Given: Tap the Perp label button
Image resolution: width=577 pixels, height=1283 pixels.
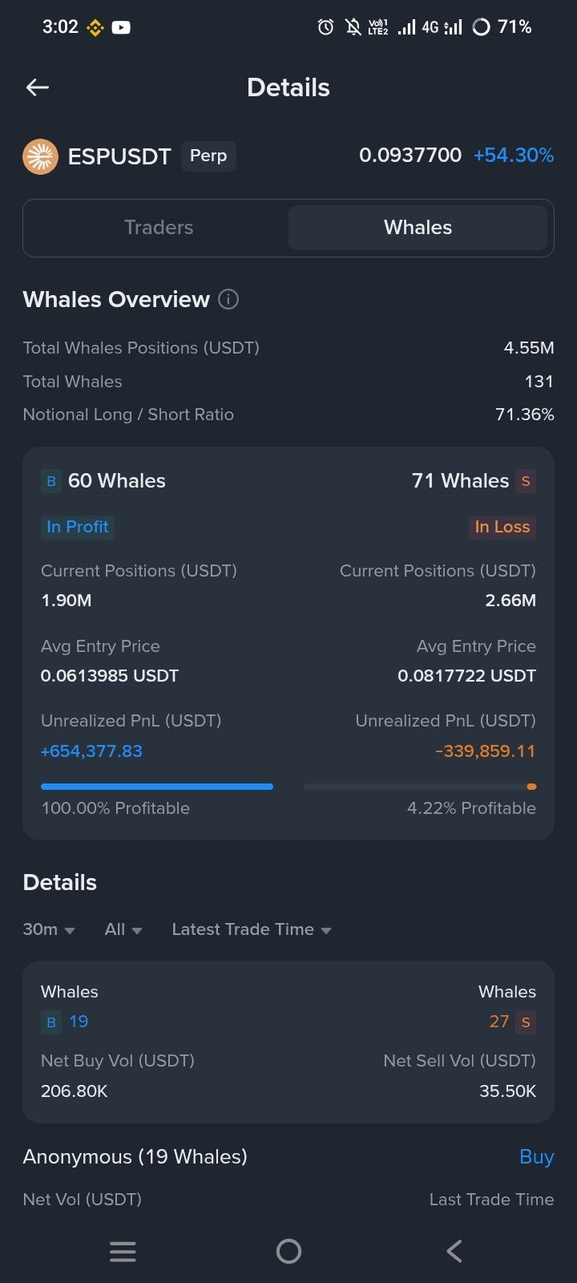Looking at the screenshot, I should (x=208, y=156).
